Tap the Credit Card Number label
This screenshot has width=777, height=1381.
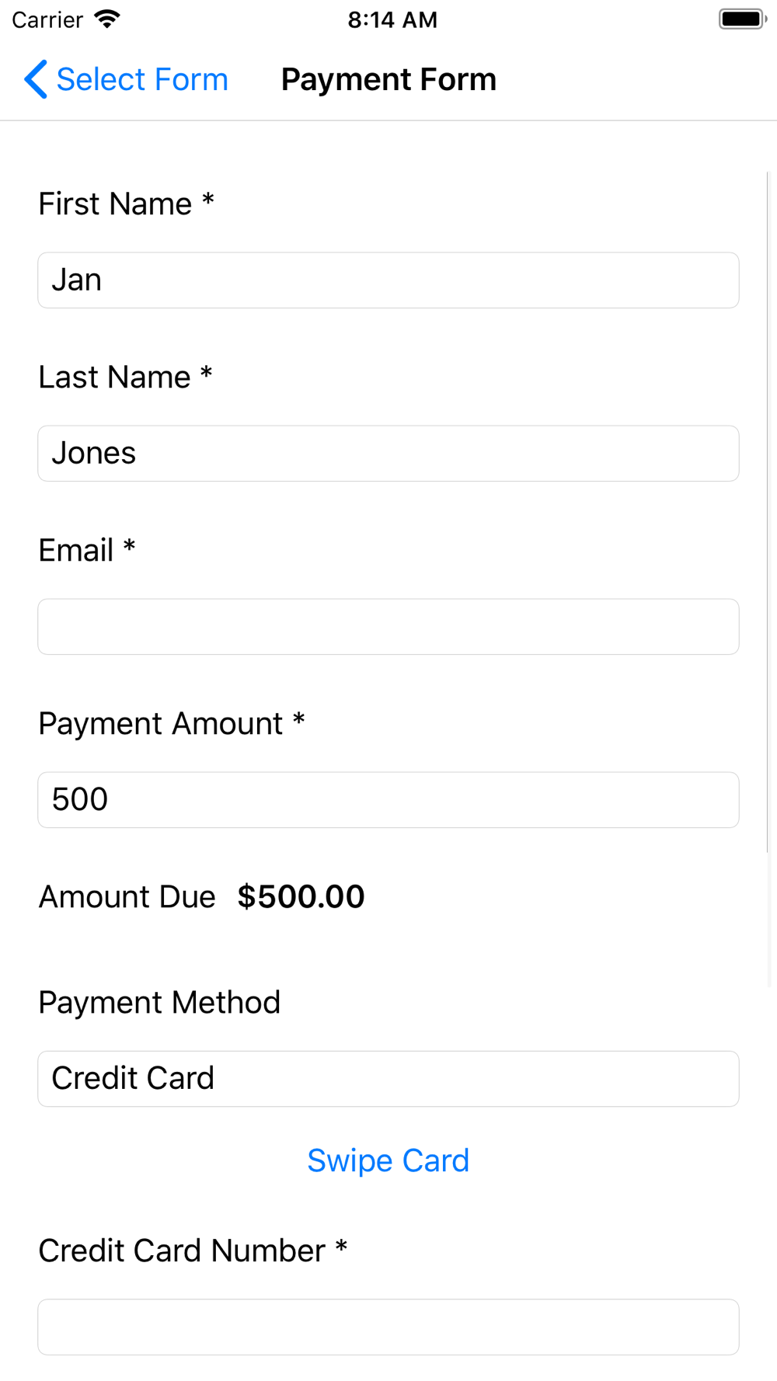[182, 1251]
